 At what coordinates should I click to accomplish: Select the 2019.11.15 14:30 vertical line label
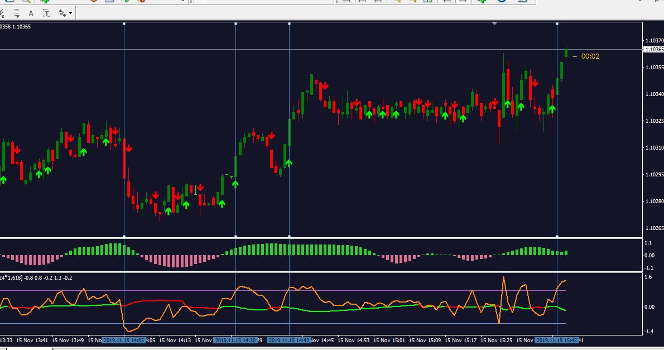pyautogui.click(x=236, y=341)
